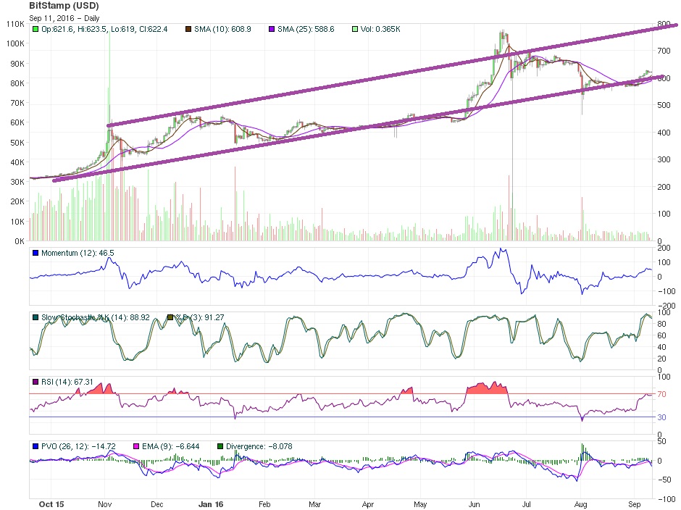Click the green Divergence legend swatch
The width and height of the screenshot is (681, 510).
tap(220, 446)
